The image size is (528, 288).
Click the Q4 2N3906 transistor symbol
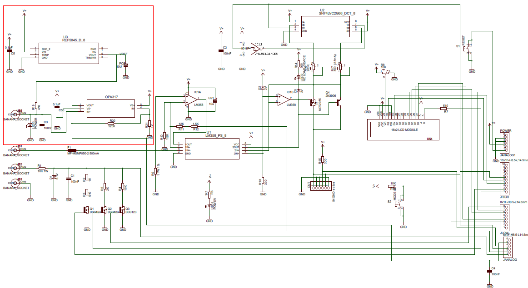click(x=339, y=103)
